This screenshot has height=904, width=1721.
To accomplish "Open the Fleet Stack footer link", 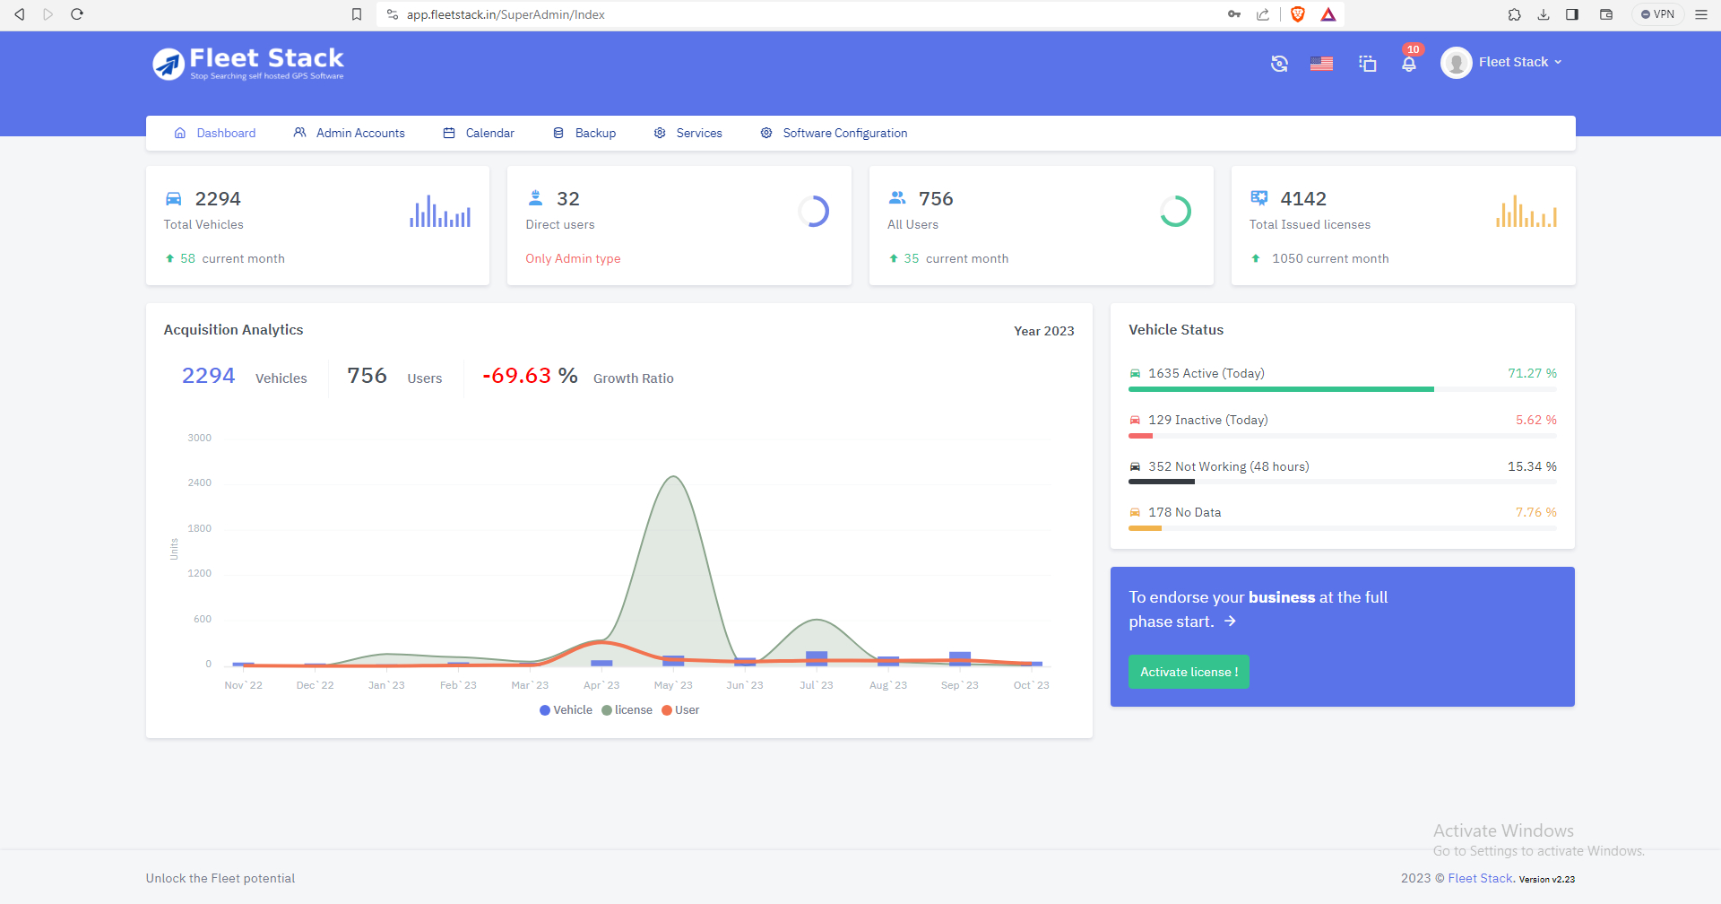I will tap(1480, 879).
